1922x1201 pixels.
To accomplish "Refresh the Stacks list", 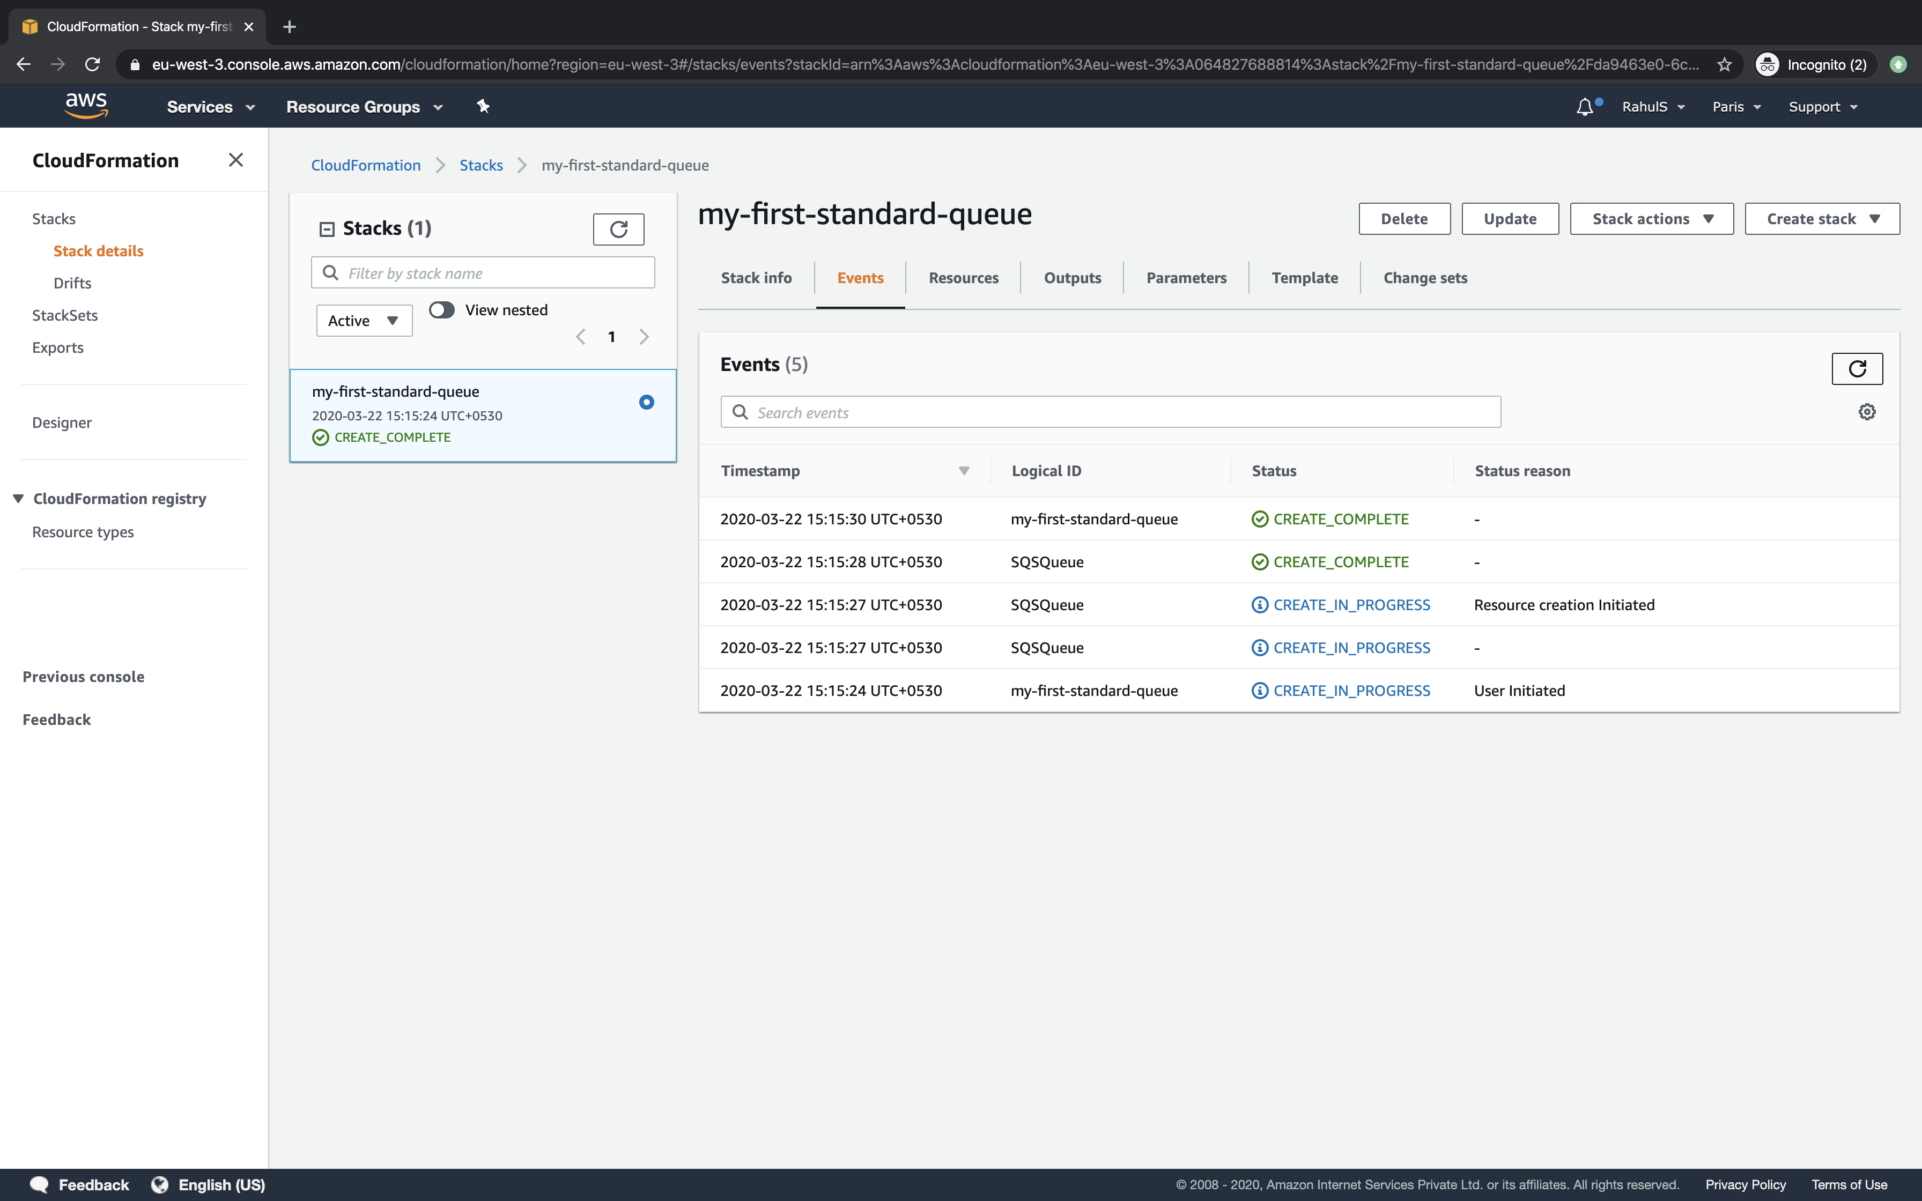I will [x=619, y=229].
